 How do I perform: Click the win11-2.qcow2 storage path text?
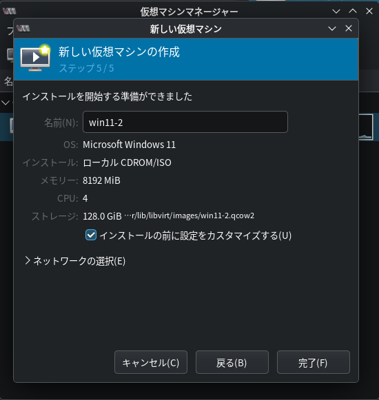coord(189,215)
